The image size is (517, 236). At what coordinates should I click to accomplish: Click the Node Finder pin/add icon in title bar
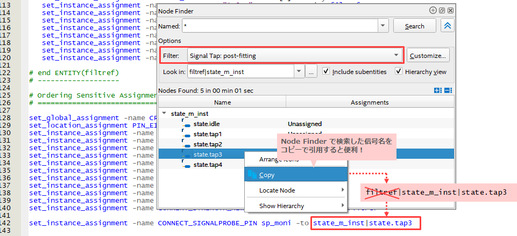coord(433,11)
